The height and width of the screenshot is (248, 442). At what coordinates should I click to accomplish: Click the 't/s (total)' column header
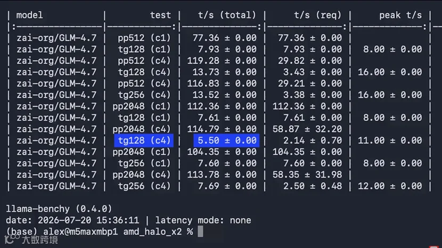click(227, 15)
